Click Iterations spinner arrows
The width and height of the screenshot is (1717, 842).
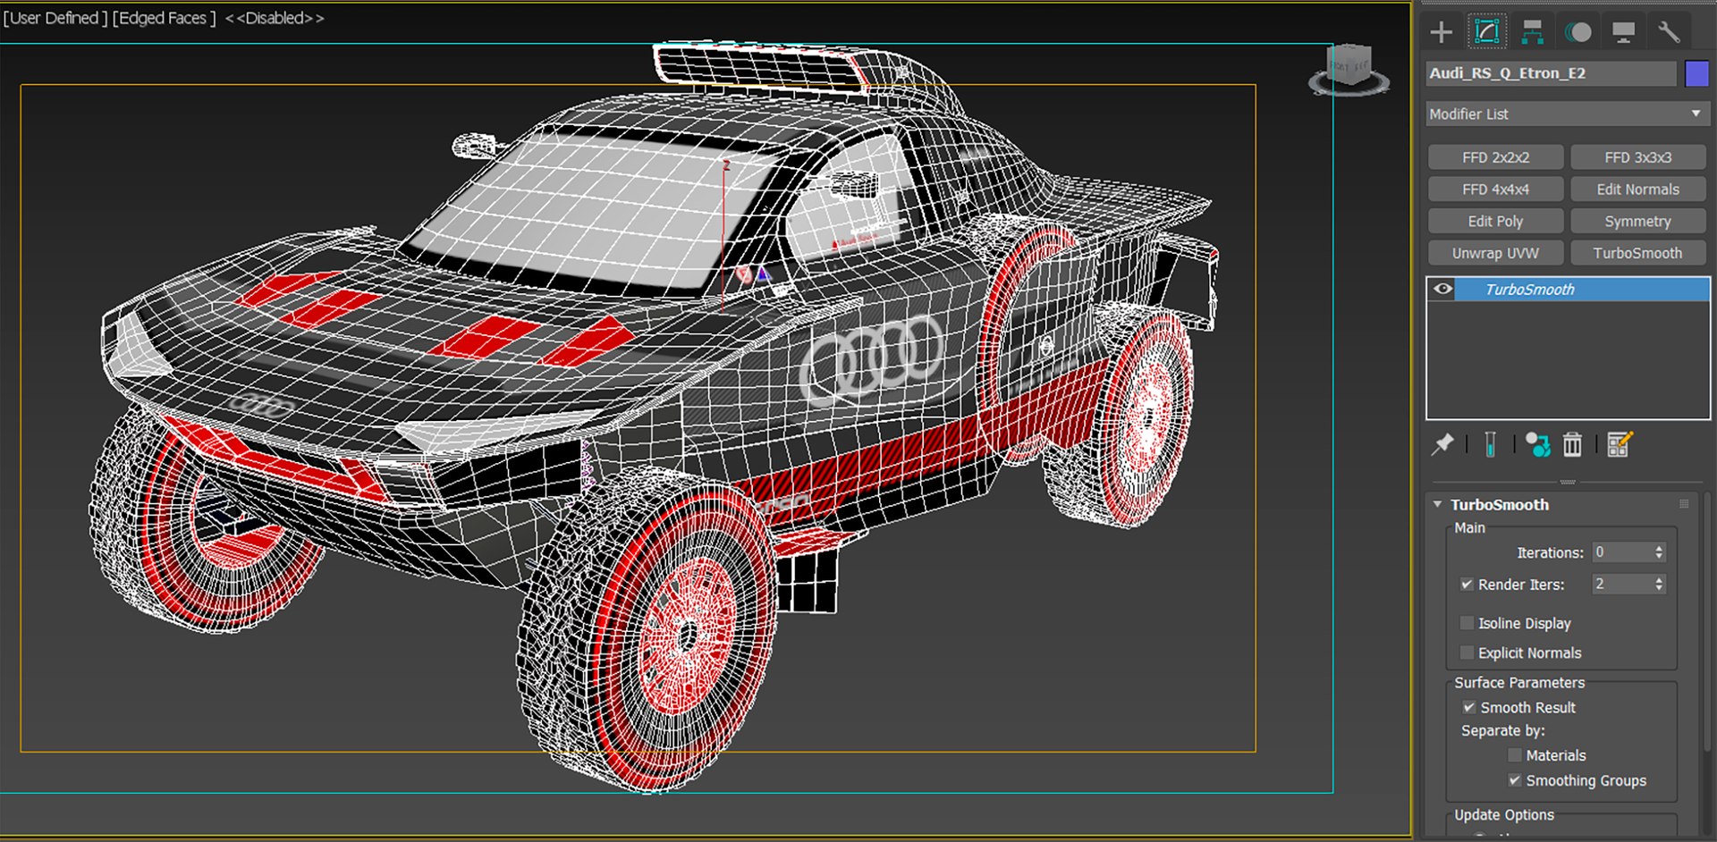(x=1659, y=552)
